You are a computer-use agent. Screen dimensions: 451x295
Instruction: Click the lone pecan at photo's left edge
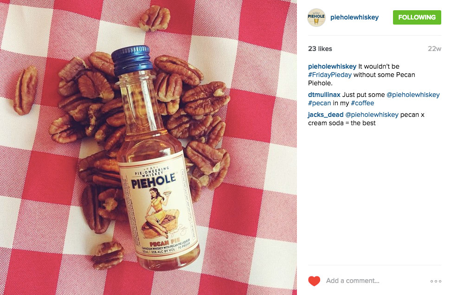click(x=26, y=90)
